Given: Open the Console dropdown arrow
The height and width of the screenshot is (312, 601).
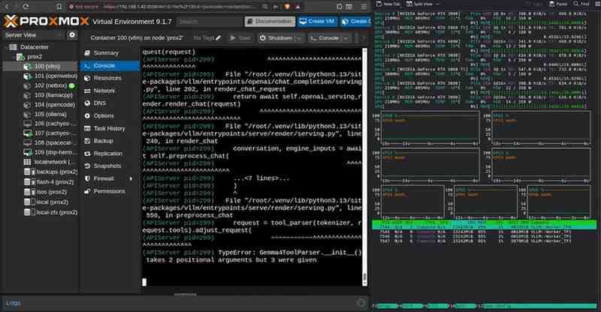Looking at the screenshot, I should [x=346, y=38].
